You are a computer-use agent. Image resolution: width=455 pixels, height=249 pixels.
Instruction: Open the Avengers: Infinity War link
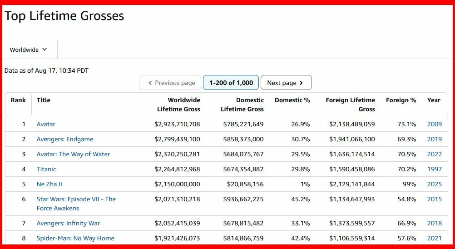click(68, 224)
